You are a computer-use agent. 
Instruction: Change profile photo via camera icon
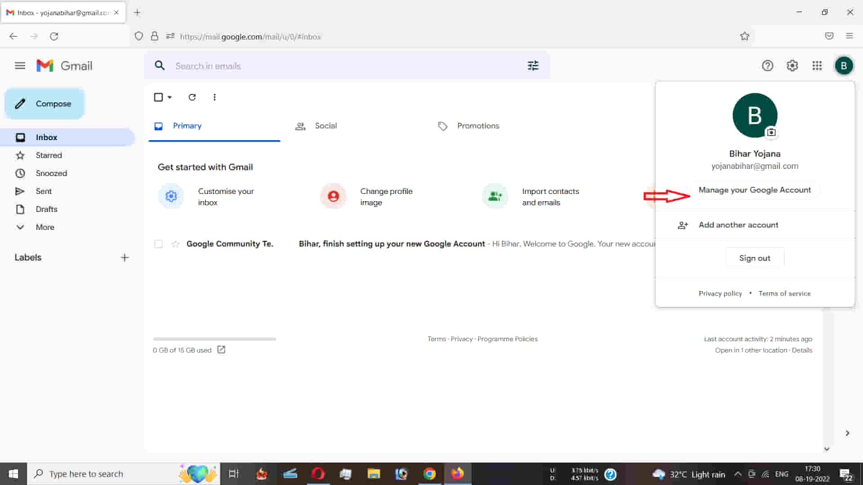tap(771, 132)
